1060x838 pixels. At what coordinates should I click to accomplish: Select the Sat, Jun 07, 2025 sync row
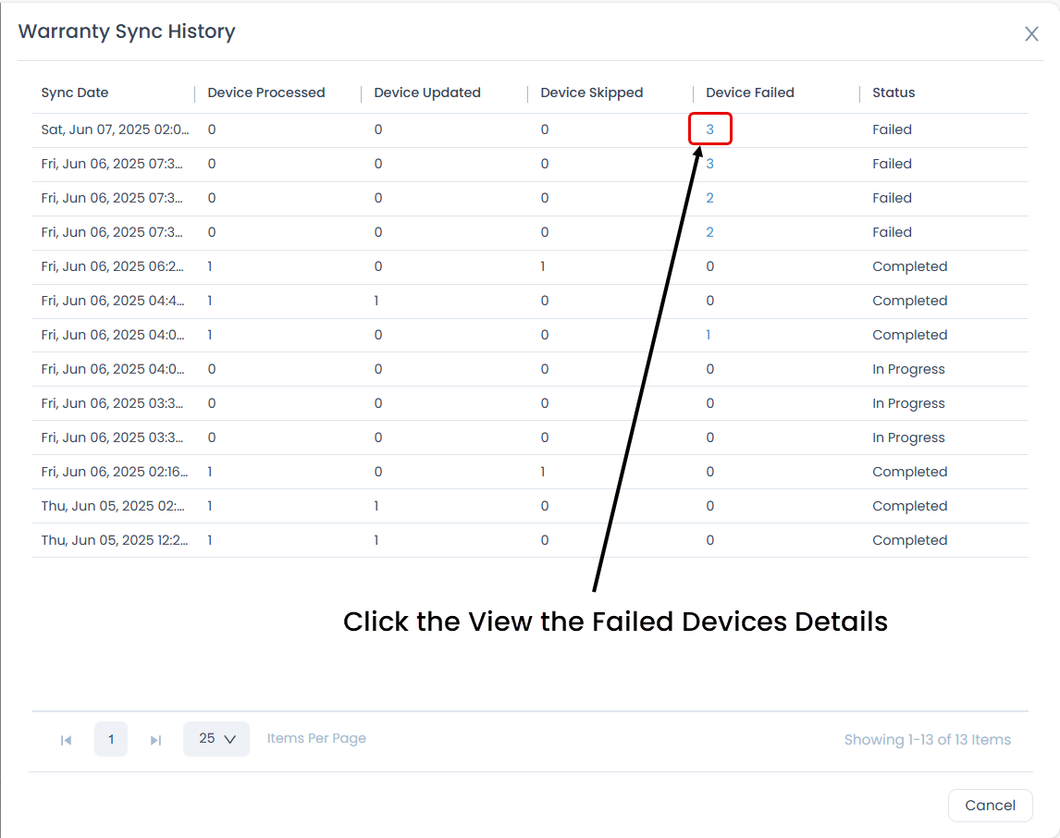coord(115,129)
